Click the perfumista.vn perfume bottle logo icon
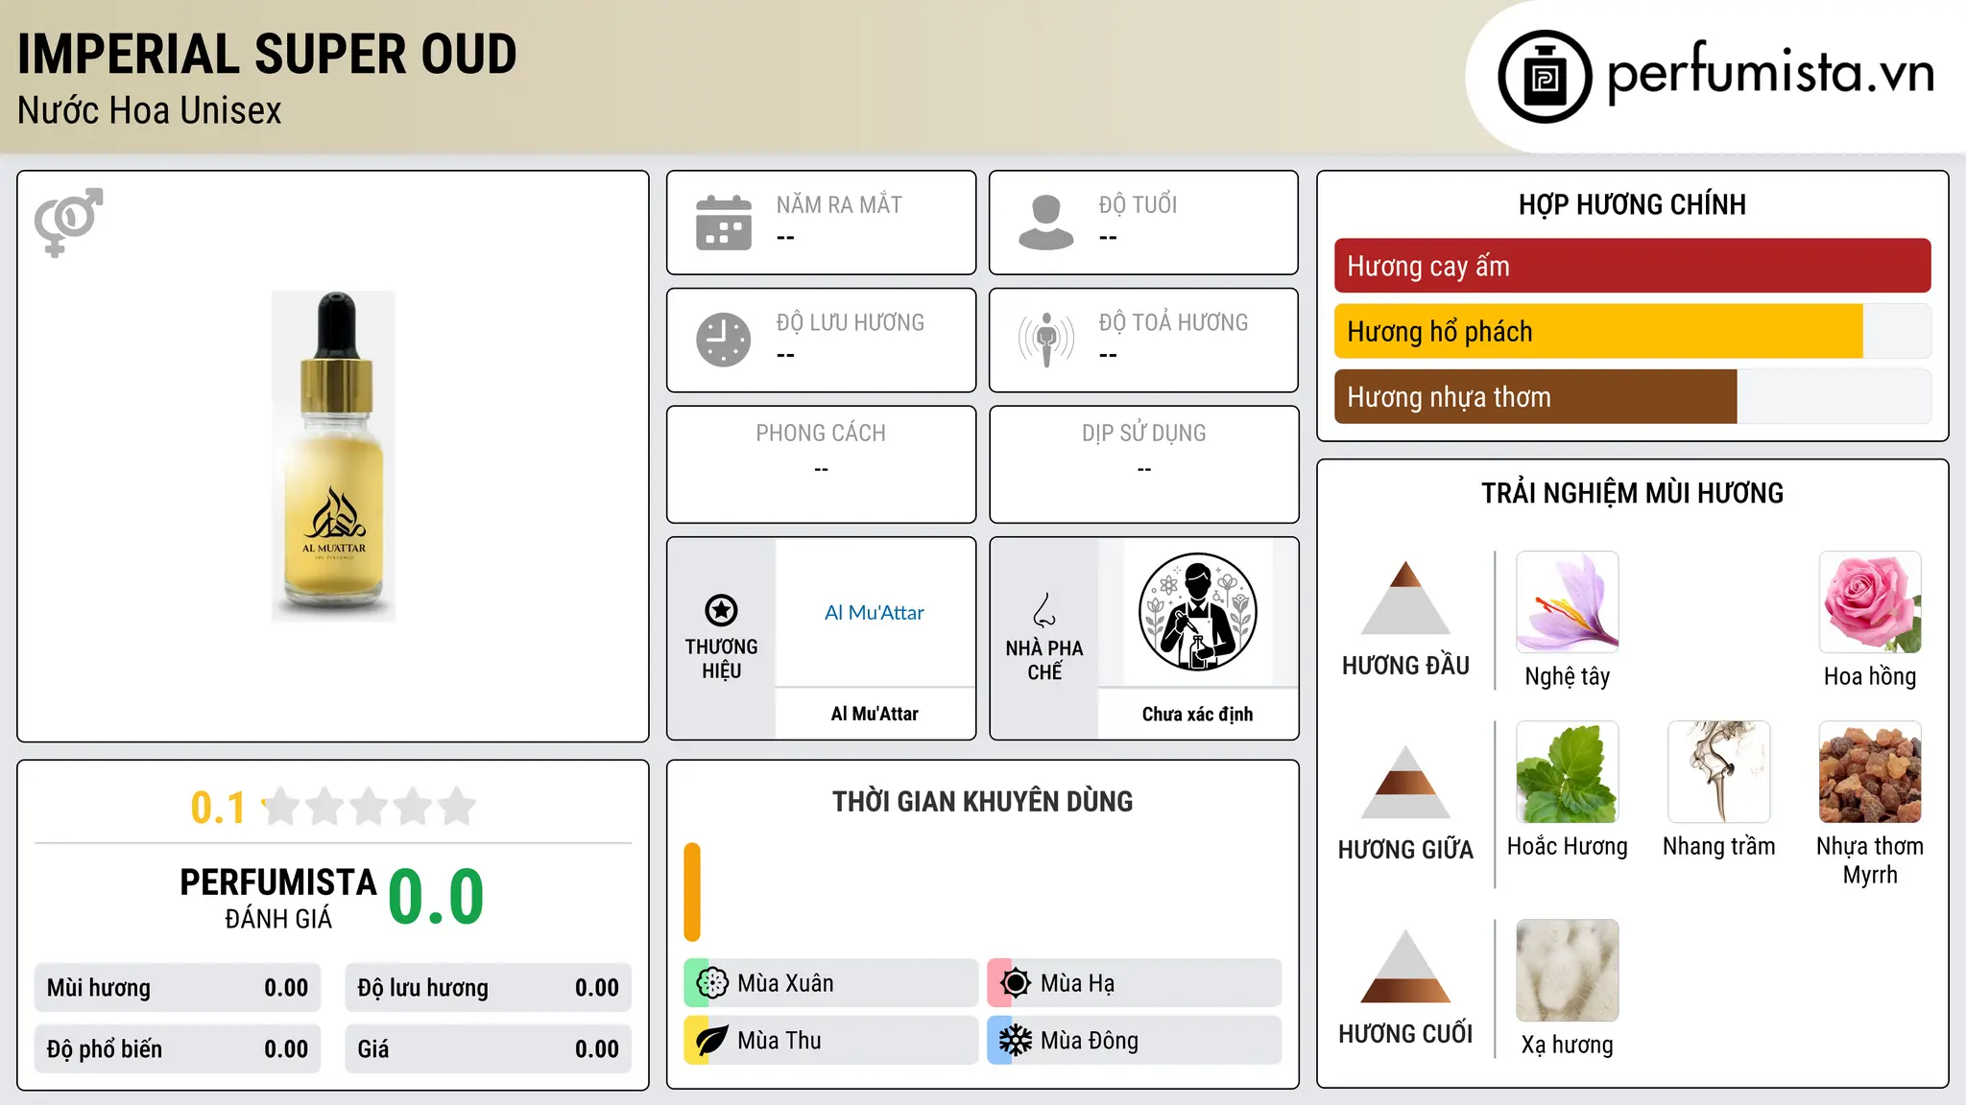 [1545, 77]
